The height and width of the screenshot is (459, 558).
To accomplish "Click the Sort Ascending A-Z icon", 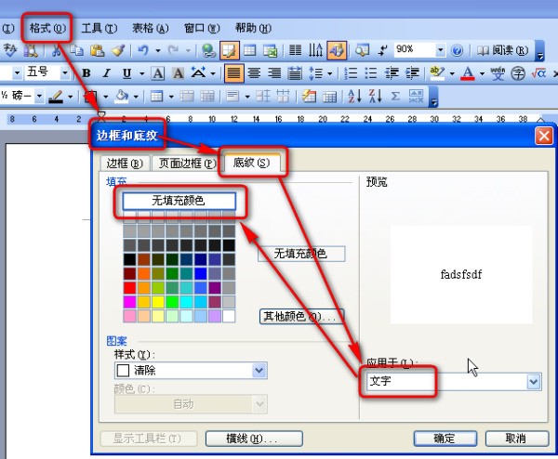I will point(354,96).
